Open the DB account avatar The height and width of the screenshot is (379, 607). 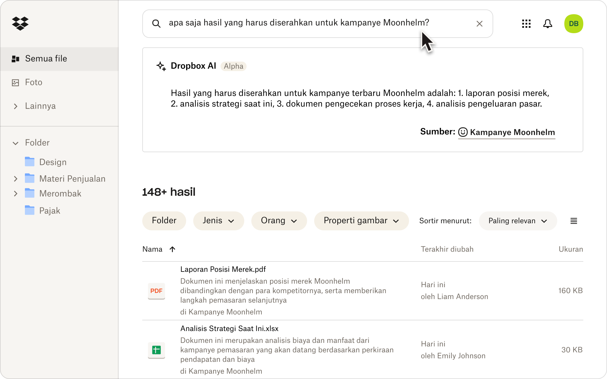tap(574, 24)
